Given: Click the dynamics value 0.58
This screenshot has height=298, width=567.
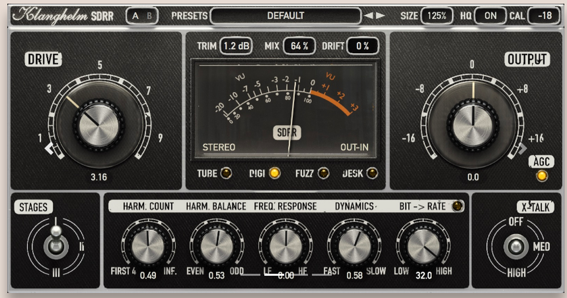Looking at the screenshot, I should click(354, 275).
